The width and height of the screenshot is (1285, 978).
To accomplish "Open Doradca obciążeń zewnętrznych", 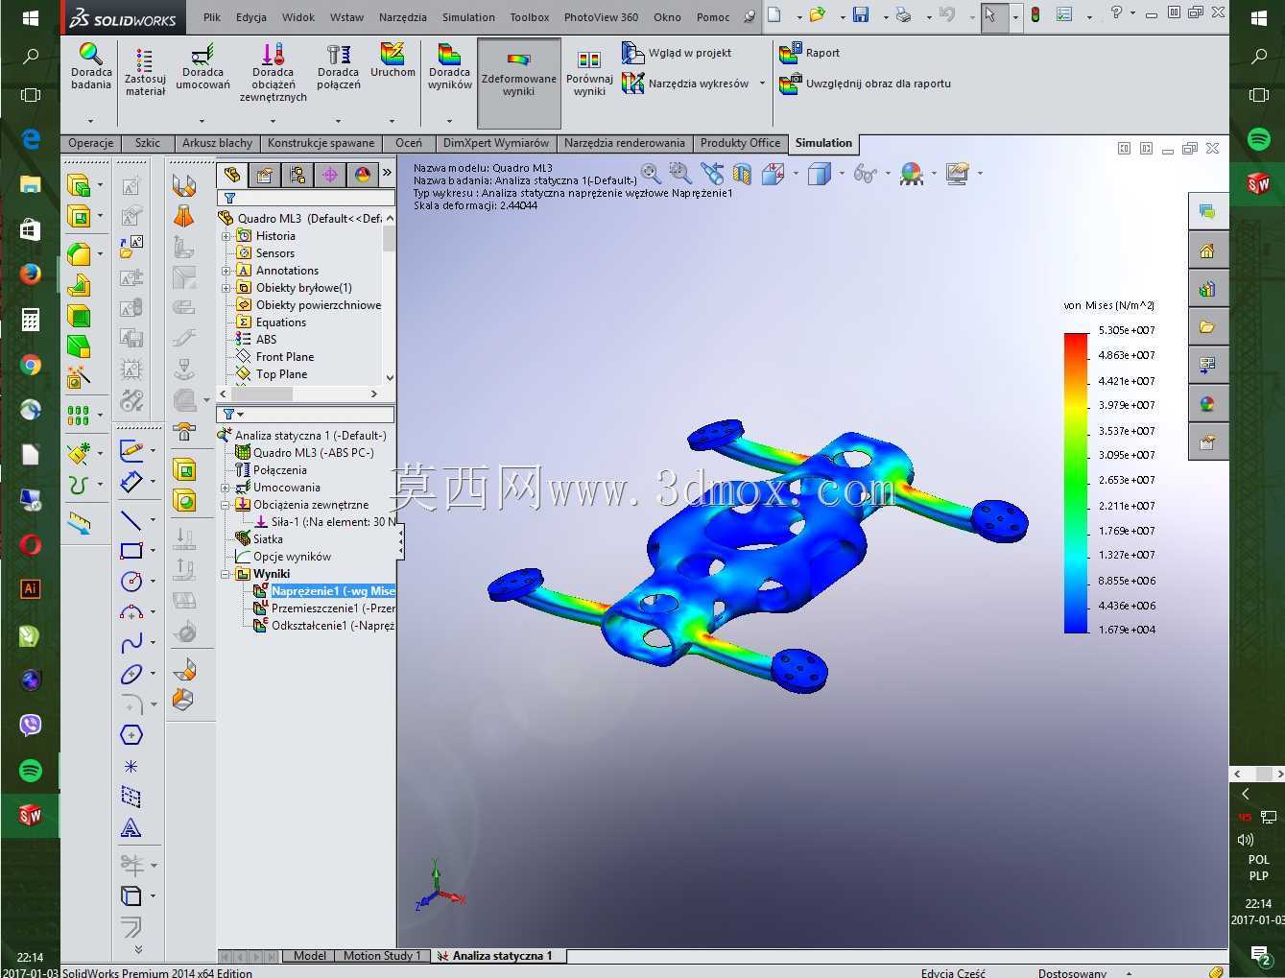I will [x=274, y=72].
